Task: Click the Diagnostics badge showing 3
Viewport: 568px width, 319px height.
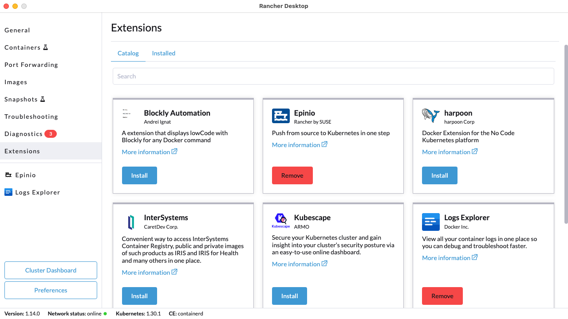Action: click(51, 134)
